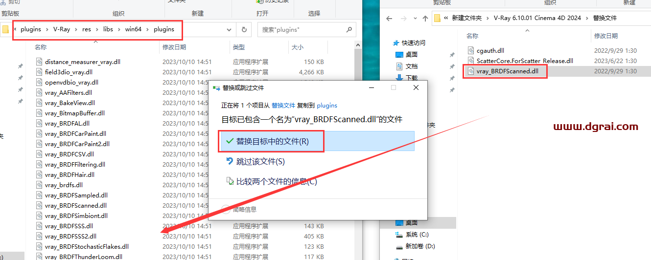
Task: Open 系统 (C:) drive in navigation pane
Action: [411, 235]
